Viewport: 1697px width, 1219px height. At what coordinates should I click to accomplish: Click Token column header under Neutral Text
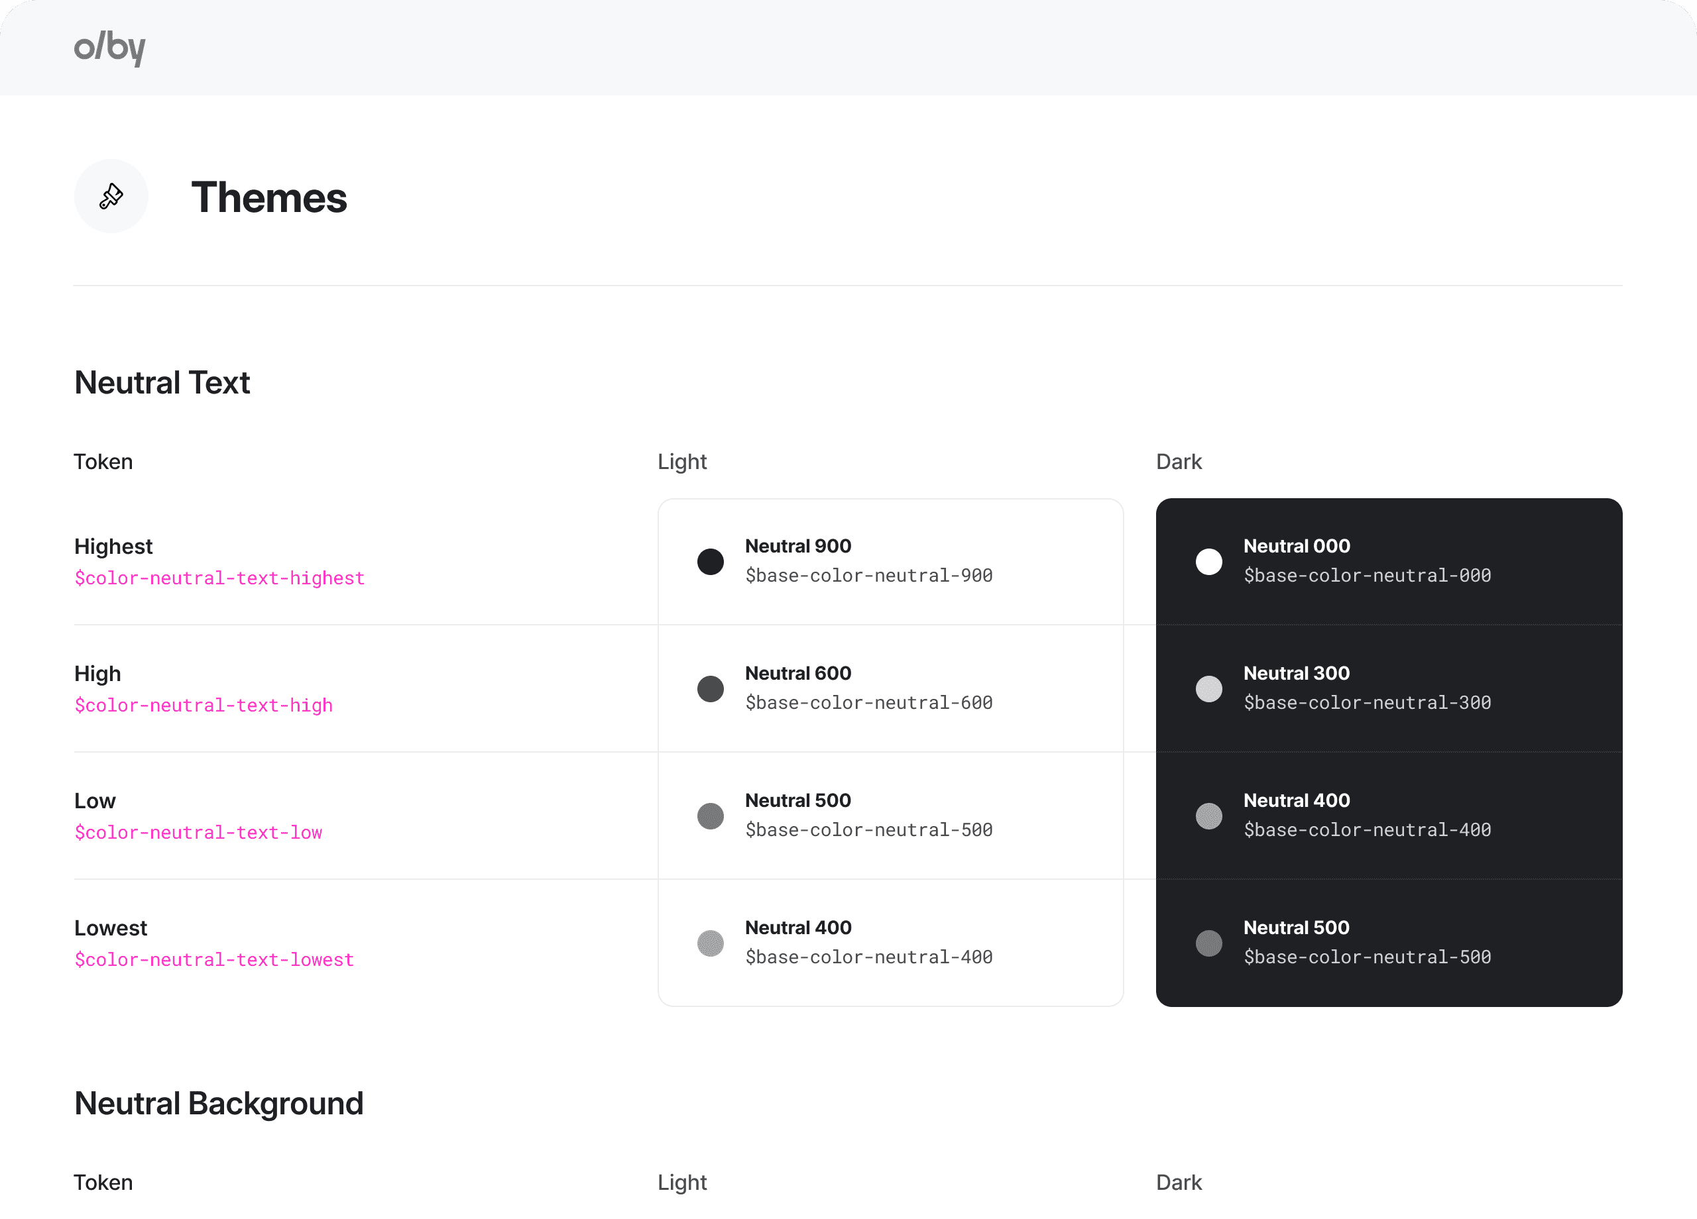tap(103, 462)
